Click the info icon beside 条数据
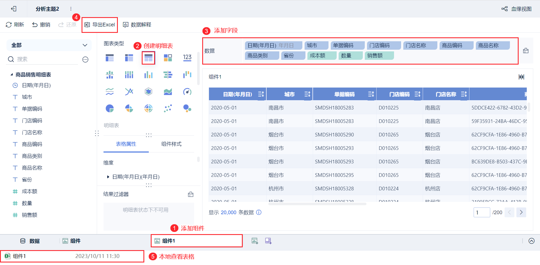This screenshot has width=540, height=265. [259, 213]
